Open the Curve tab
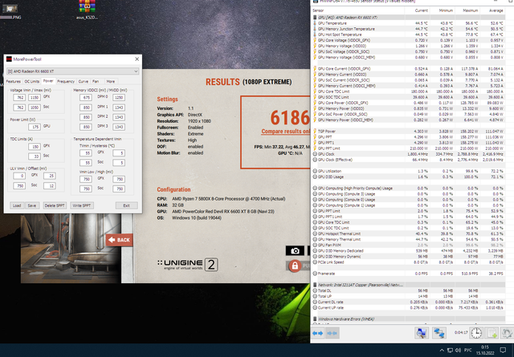The height and width of the screenshot is (357, 514). (84, 81)
